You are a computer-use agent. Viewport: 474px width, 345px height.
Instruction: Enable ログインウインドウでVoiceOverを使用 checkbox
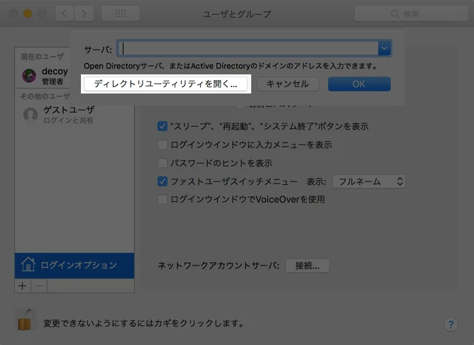[162, 199]
